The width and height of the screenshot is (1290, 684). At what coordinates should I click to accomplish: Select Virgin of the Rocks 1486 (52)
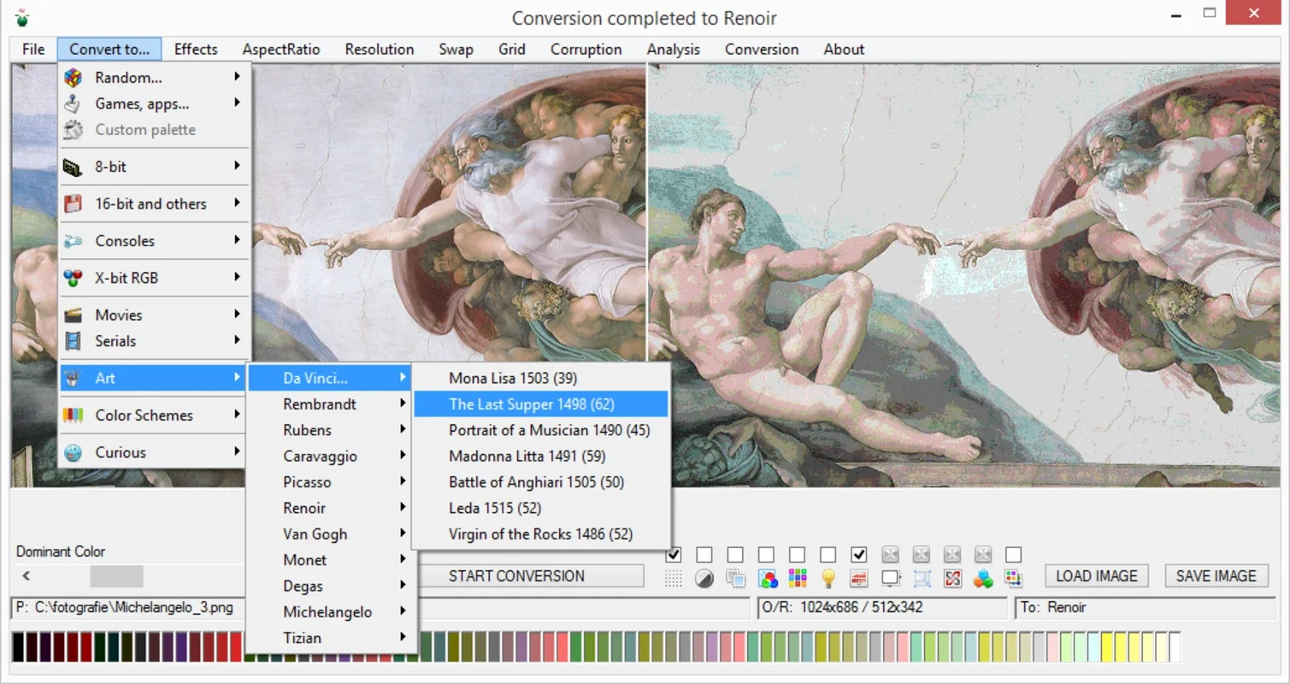click(540, 534)
